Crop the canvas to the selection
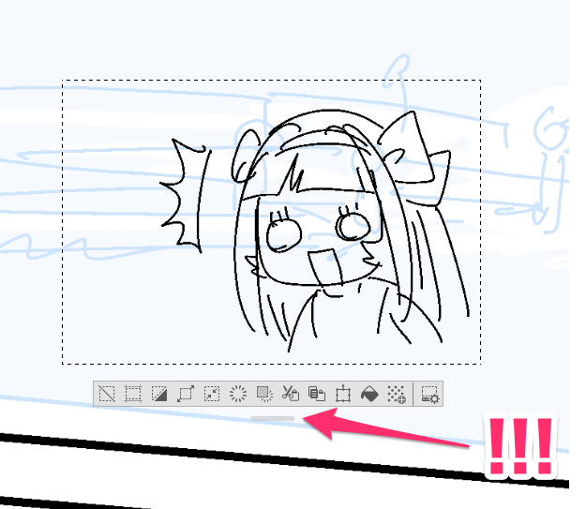The image size is (586, 509). 133,394
